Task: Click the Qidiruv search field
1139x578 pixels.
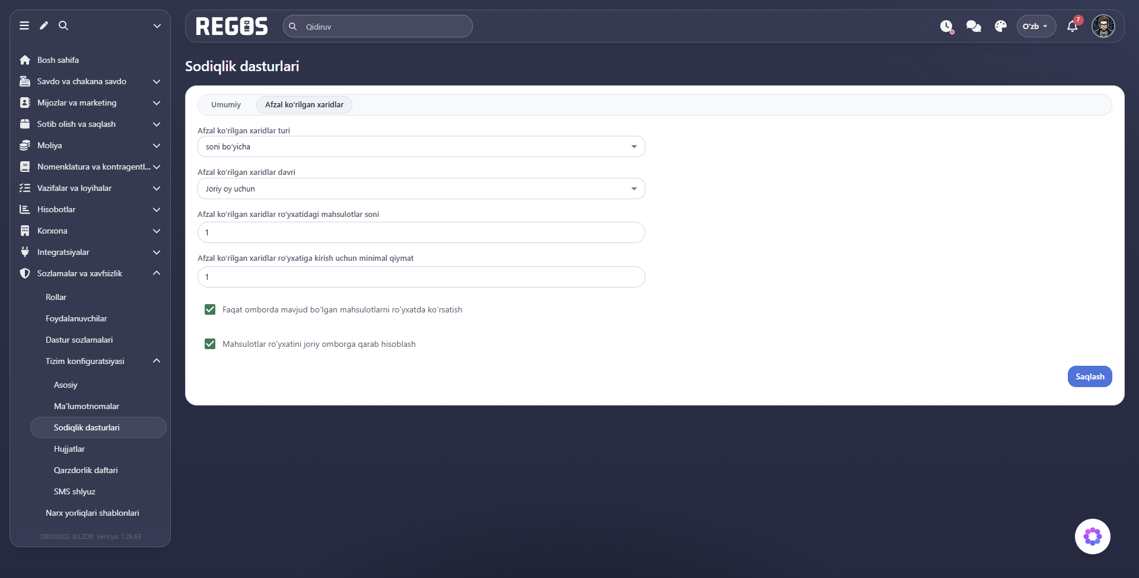Action: (x=378, y=26)
